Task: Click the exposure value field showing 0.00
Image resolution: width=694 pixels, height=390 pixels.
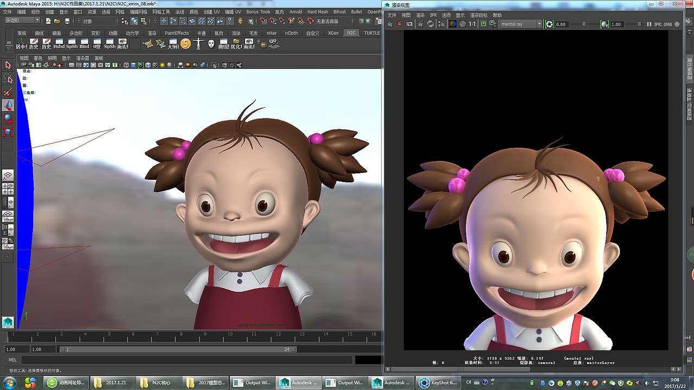Action: pyautogui.click(x=561, y=24)
